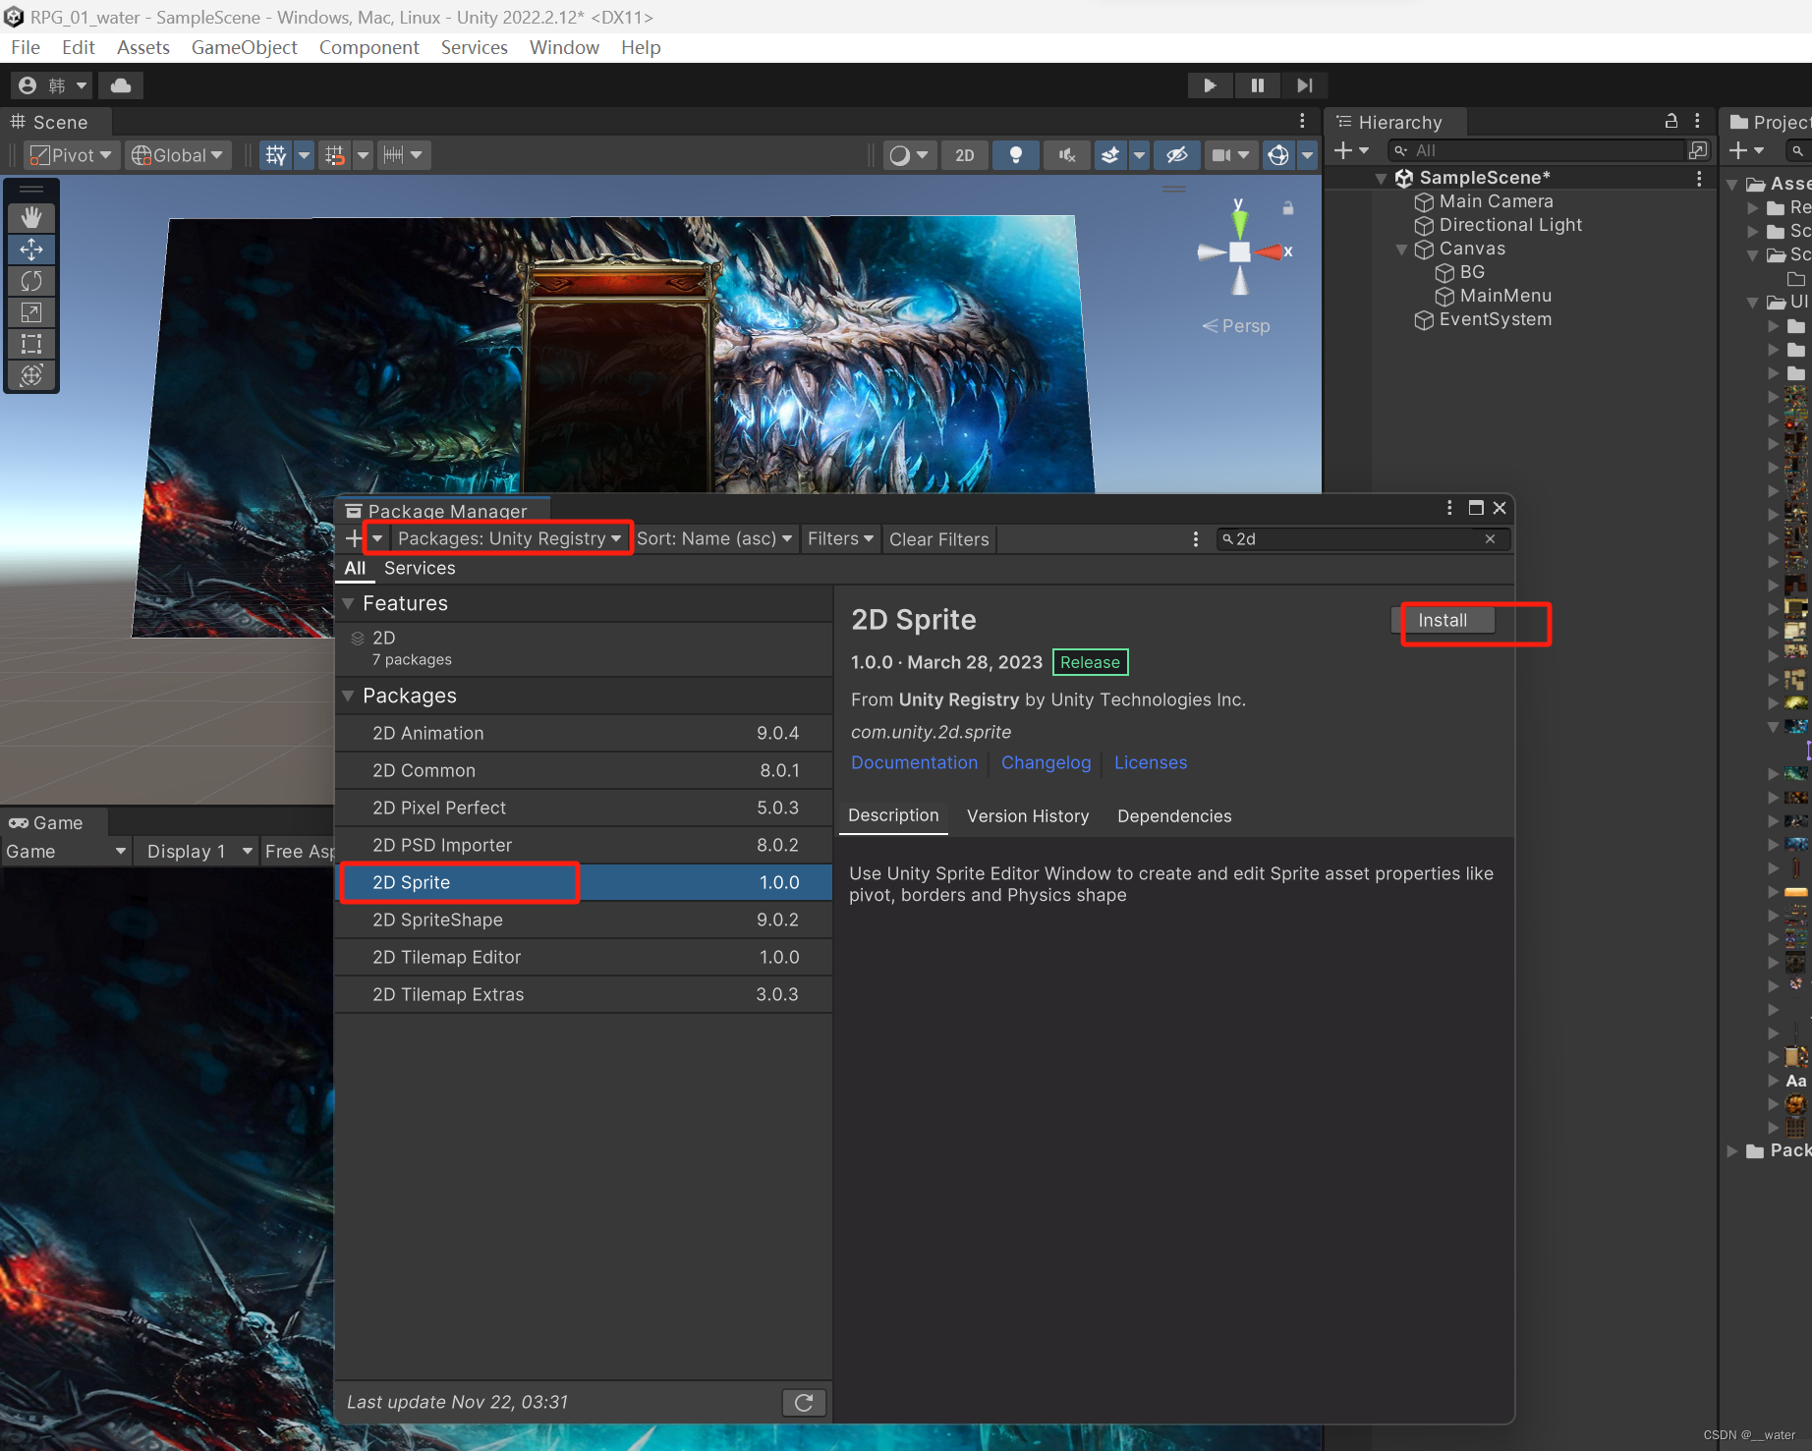Viewport: 1812px width, 1451px height.
Task: Toggle scene lighting bulb
Action: click(1016, 155)
